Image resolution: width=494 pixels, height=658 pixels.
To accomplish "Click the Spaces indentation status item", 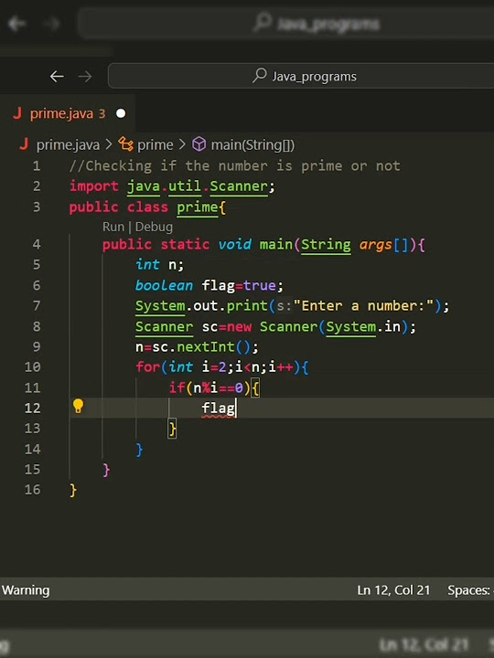I will pos(470,590).
